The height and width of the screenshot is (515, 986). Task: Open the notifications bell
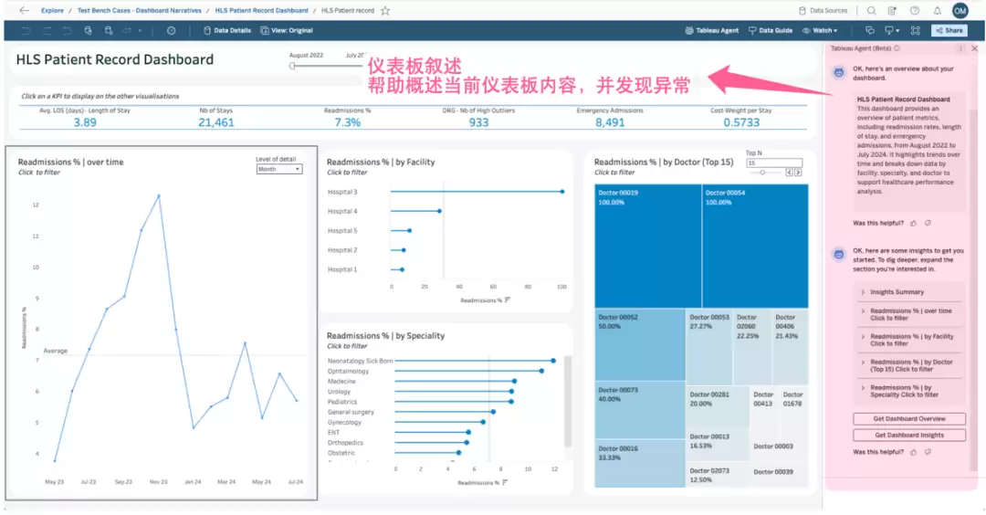point(937,11)
